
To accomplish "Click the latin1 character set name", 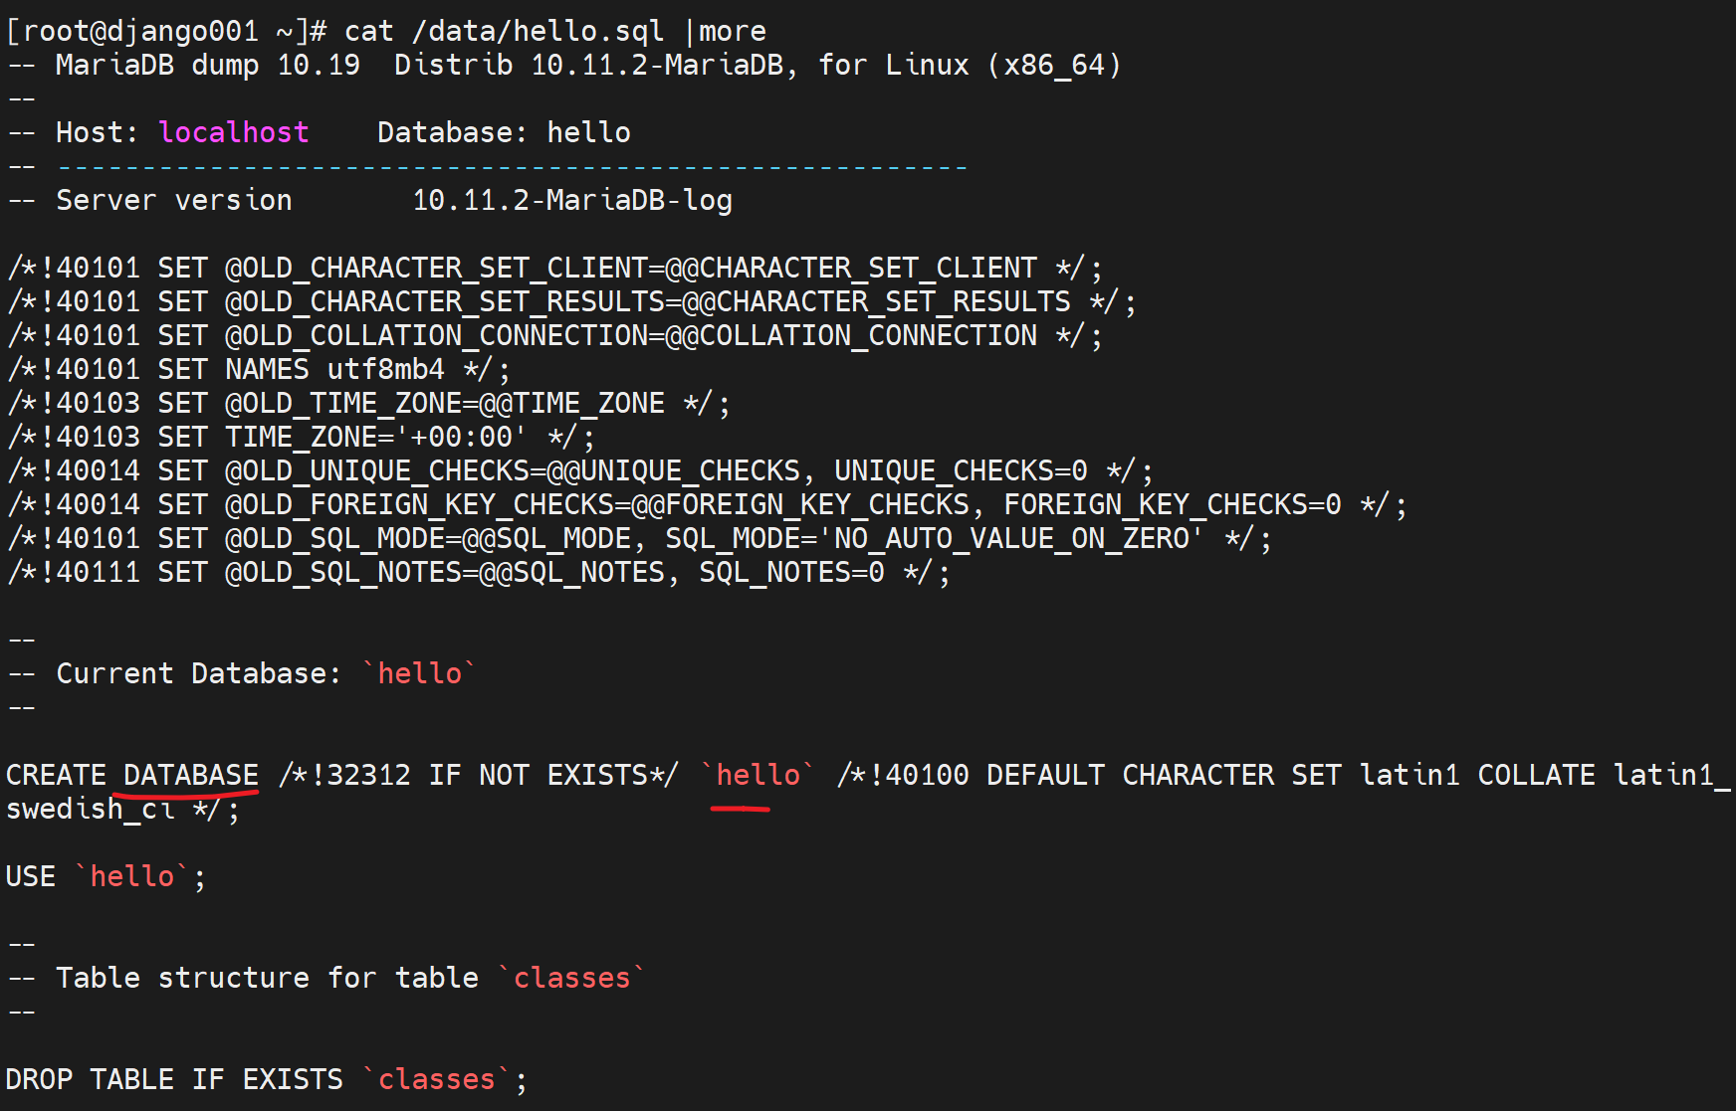I will click(x=1409, y=775).
